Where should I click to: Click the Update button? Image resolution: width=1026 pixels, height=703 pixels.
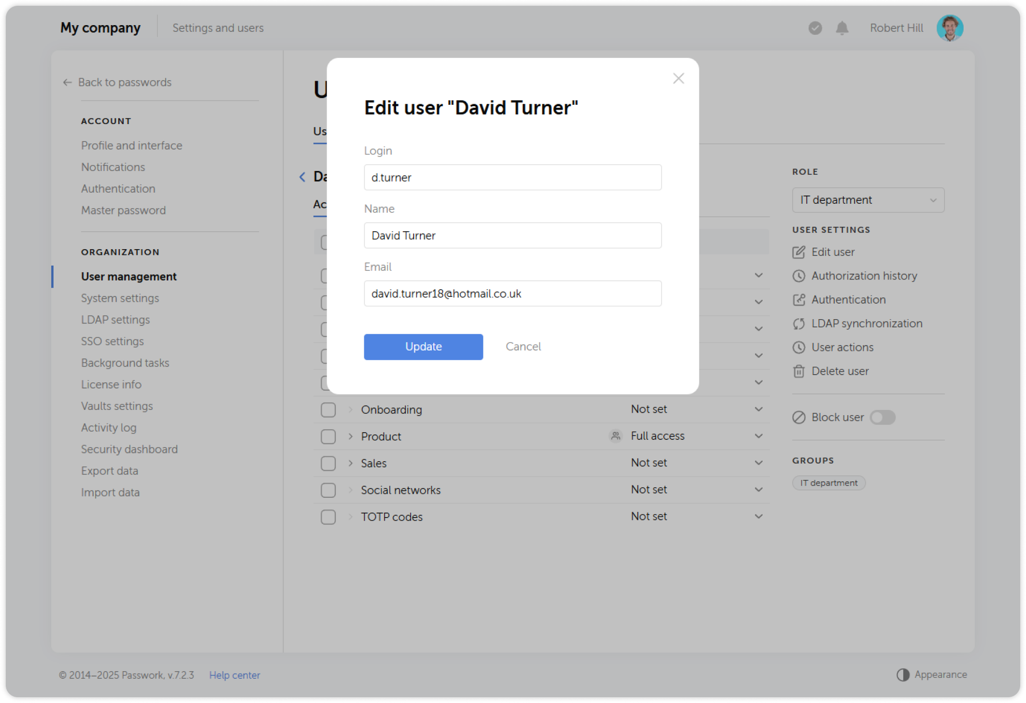423,346
